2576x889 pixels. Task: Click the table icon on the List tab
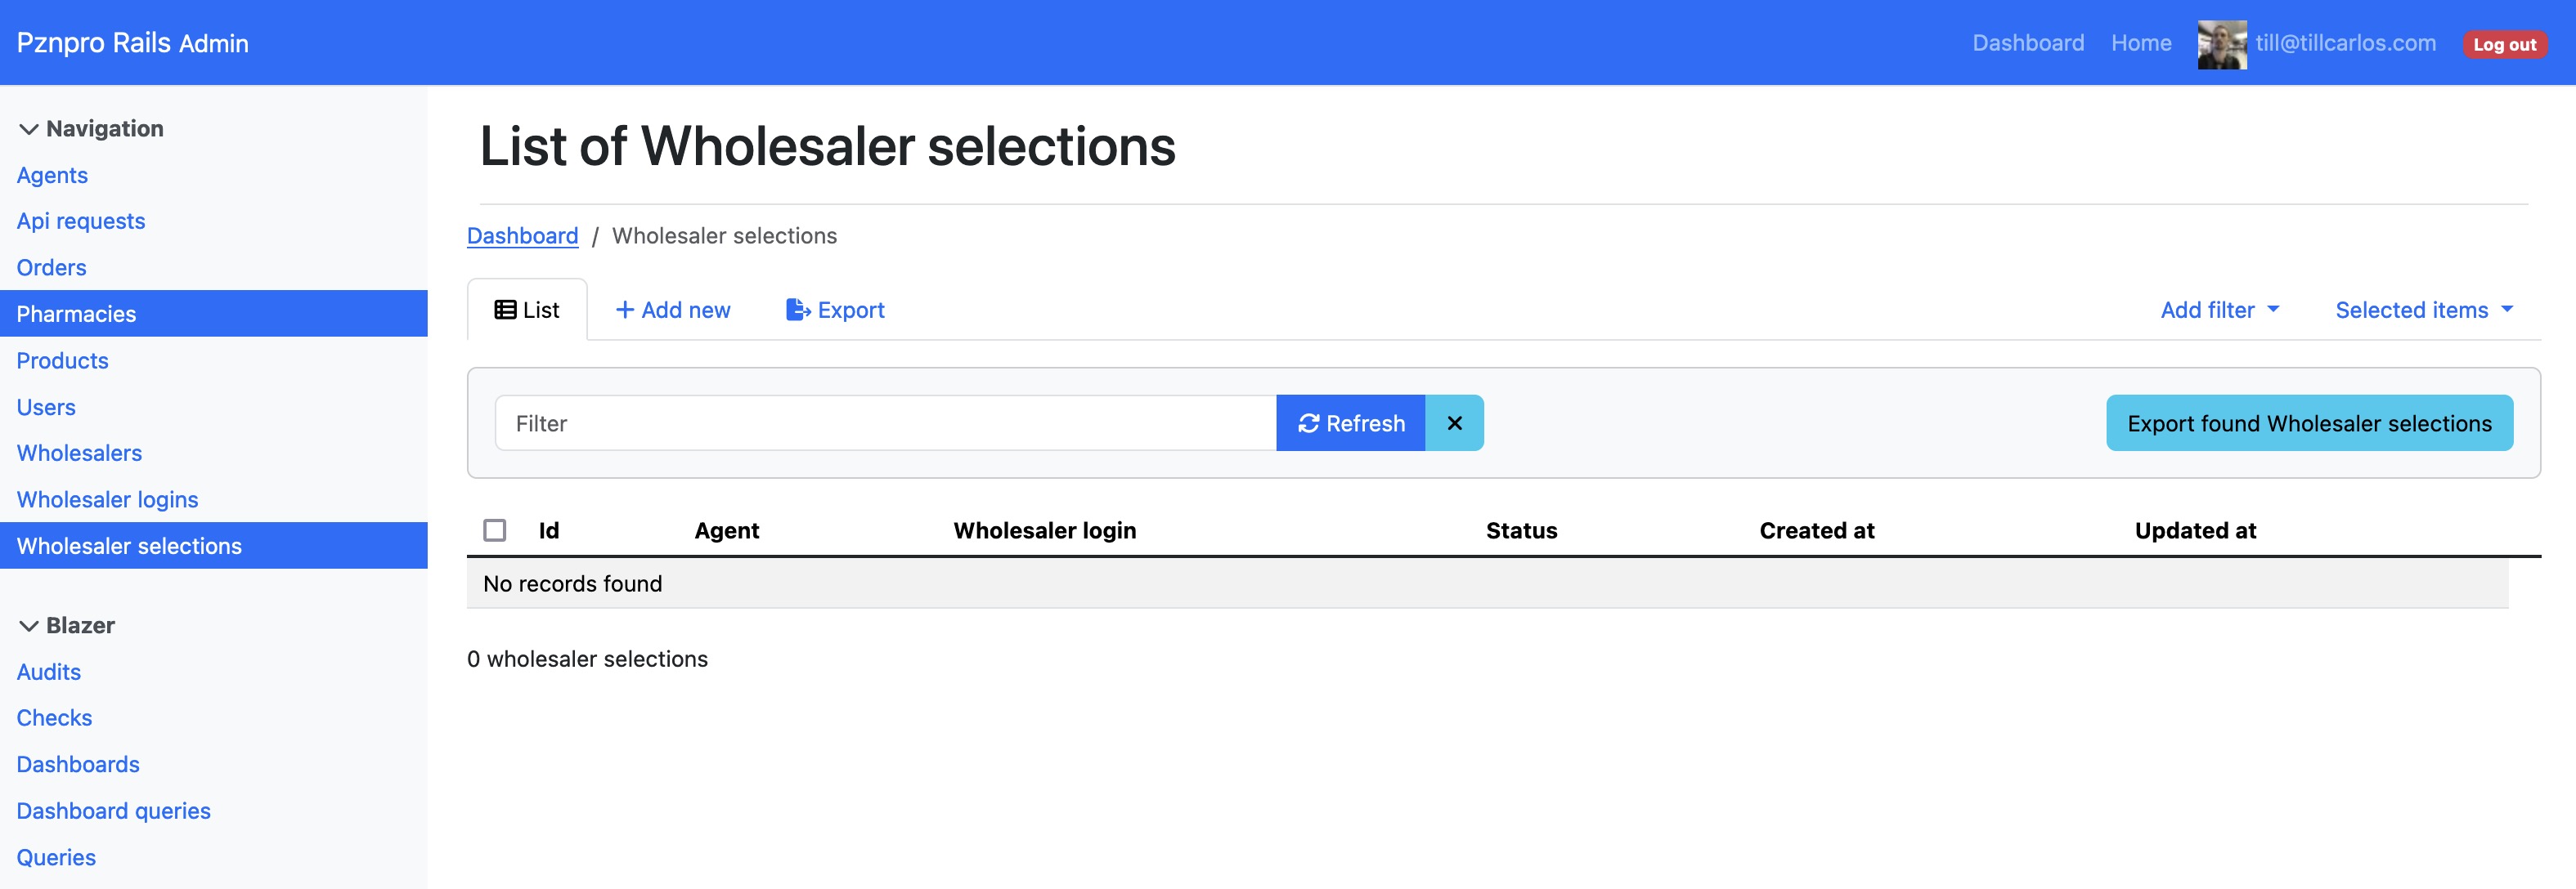coord(505,310)
